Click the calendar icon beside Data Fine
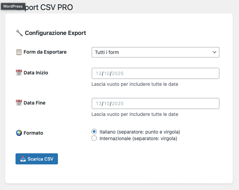 [x=19, y=103]
